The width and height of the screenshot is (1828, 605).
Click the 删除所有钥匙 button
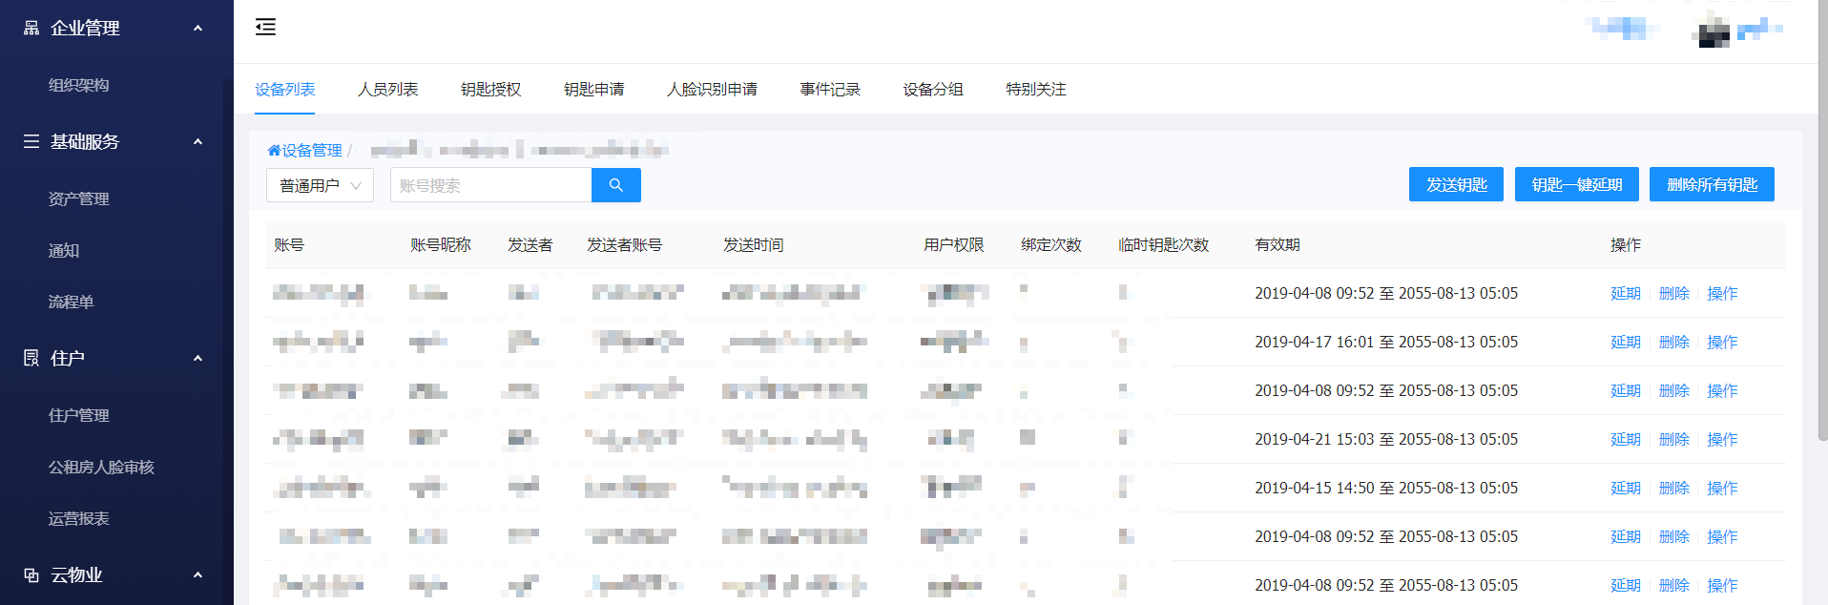point(1711,184)
